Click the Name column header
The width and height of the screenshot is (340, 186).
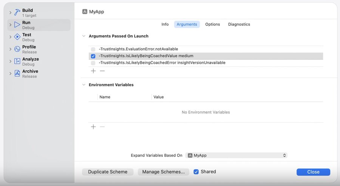pos(105,97)
